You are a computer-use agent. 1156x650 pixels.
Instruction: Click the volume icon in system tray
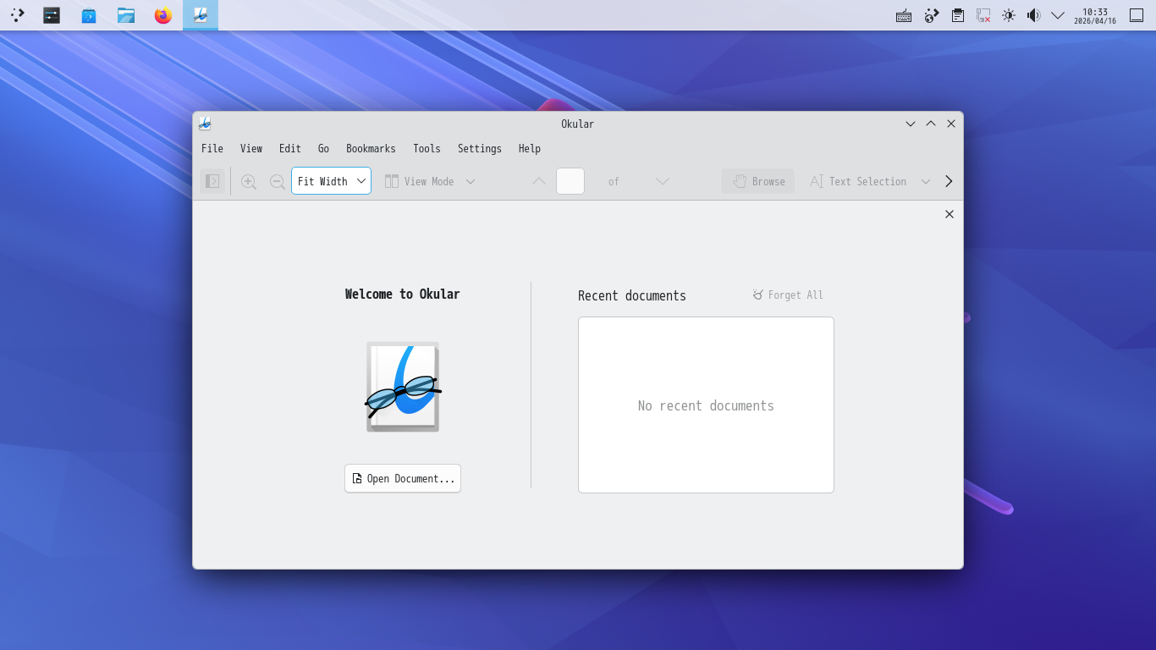coord(1033,15)
